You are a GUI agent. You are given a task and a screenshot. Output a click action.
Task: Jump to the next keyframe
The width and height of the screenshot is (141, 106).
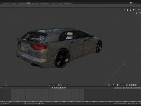(x=63, y=88)
